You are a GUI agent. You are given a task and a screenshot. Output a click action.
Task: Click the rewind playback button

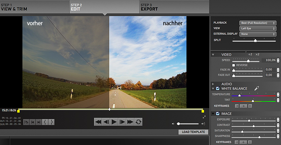click(98, 122)
